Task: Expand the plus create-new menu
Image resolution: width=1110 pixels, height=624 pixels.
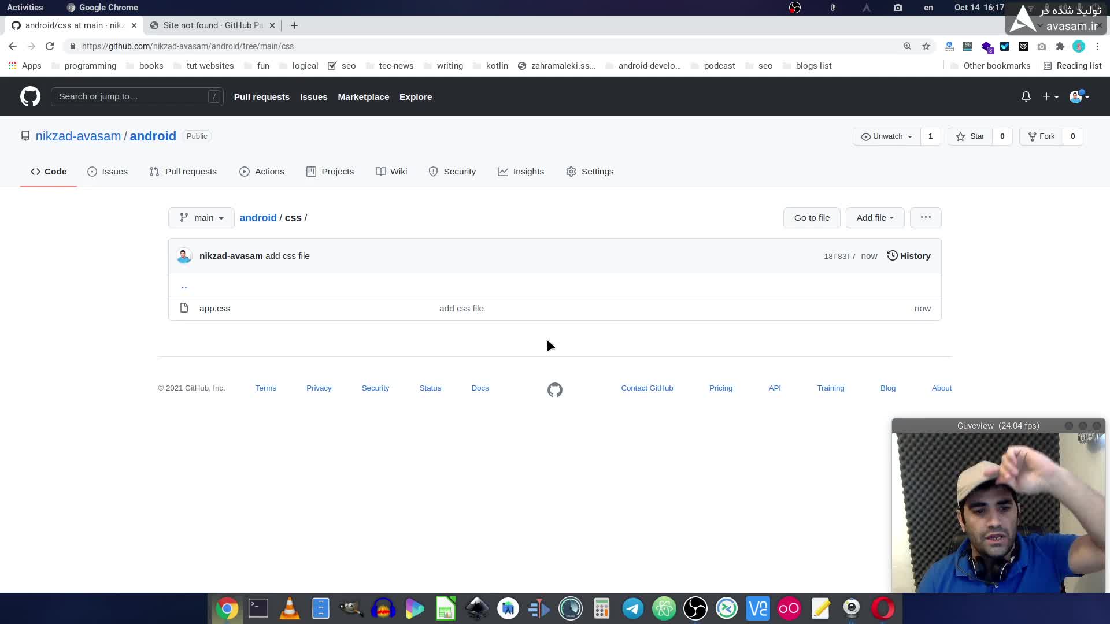Action: point(1050,96)
